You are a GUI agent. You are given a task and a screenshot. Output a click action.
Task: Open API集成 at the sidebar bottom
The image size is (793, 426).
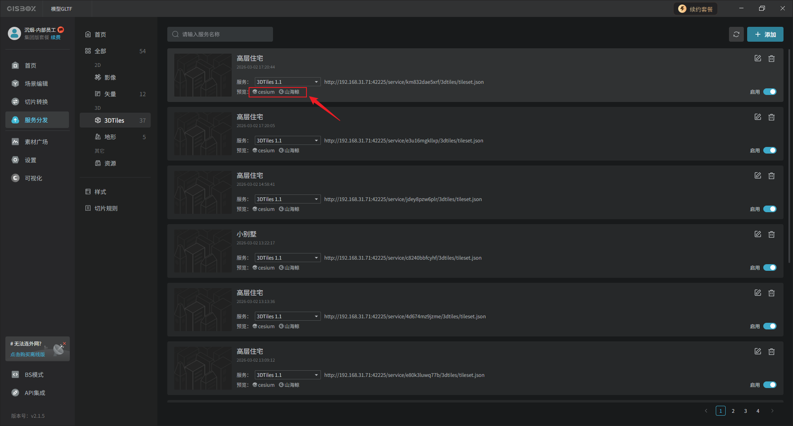tap(35, 393)
